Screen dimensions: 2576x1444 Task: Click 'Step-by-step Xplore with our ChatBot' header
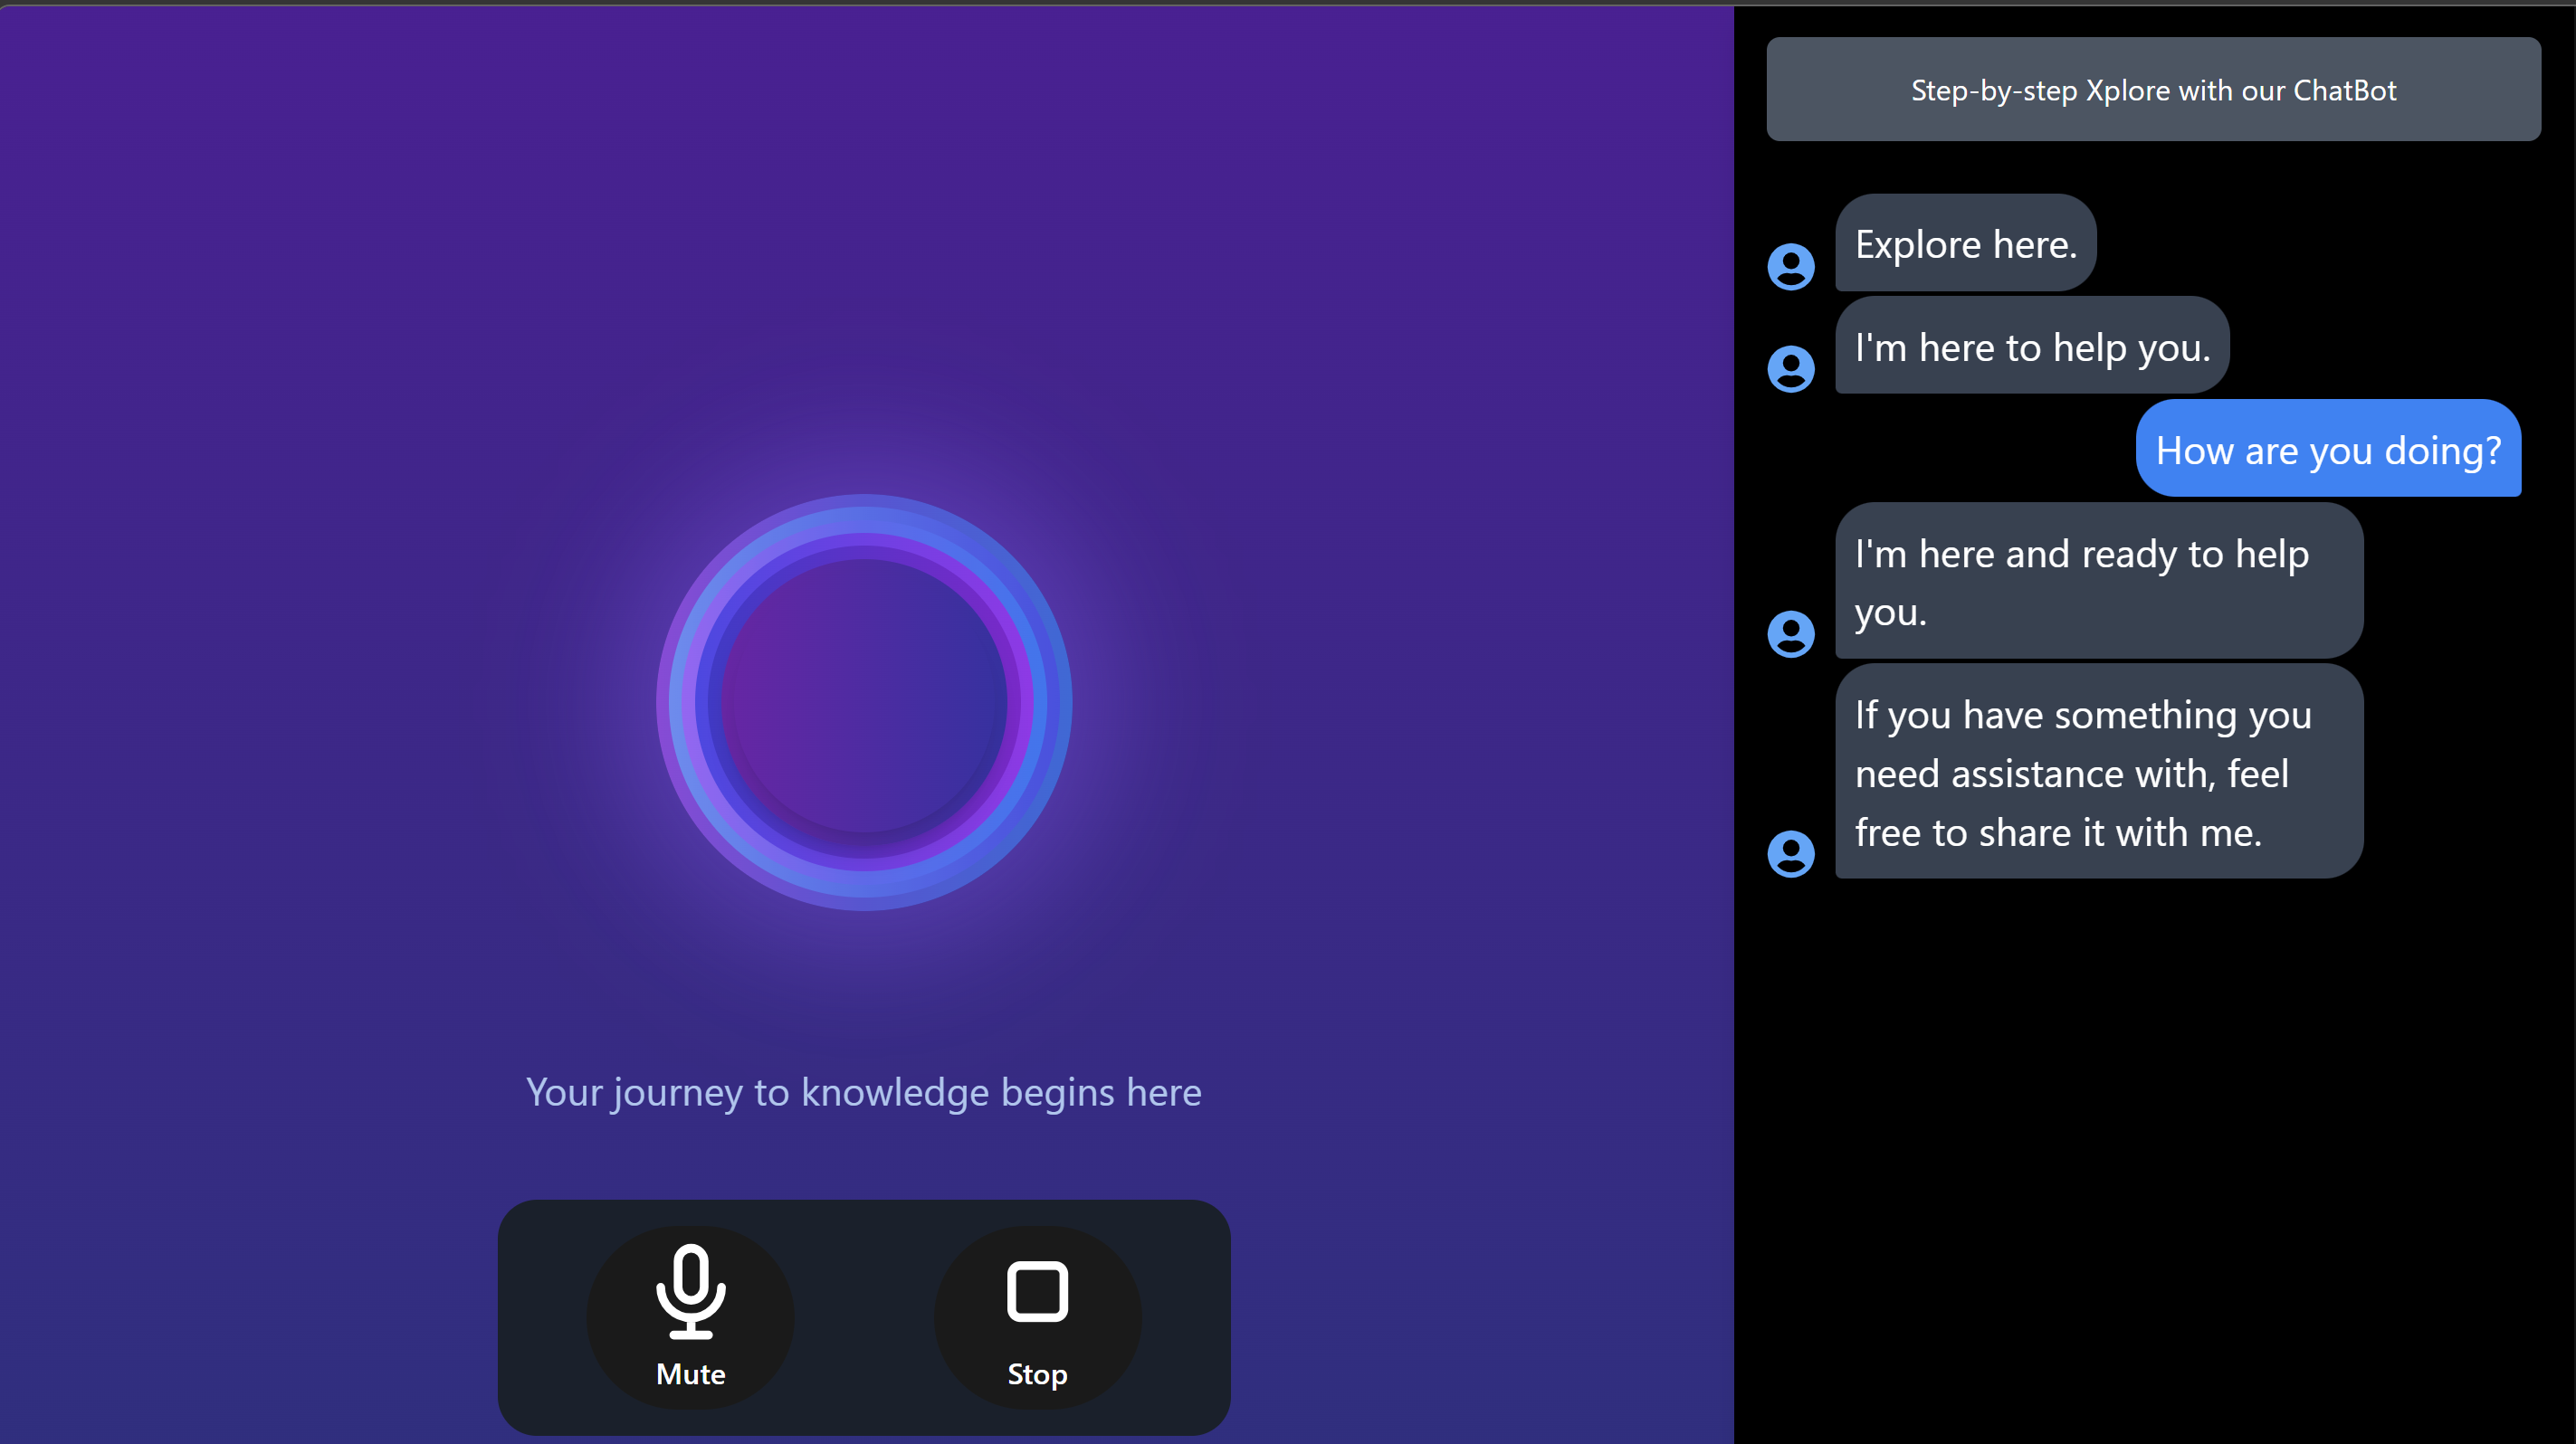2152,90
